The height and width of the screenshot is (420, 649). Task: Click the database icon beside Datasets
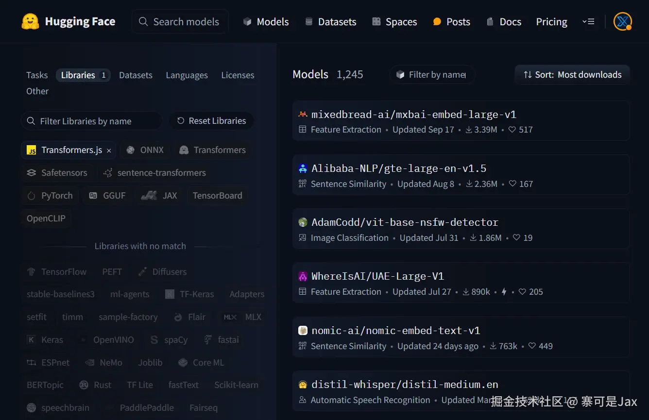pos(308,21)
